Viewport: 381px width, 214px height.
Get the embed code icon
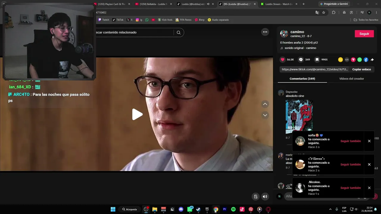tap(347, 60)
